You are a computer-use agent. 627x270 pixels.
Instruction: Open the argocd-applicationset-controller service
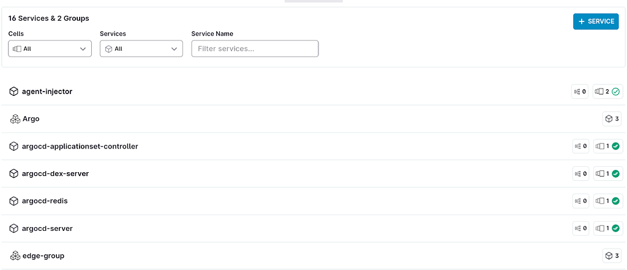pos(313,147)
